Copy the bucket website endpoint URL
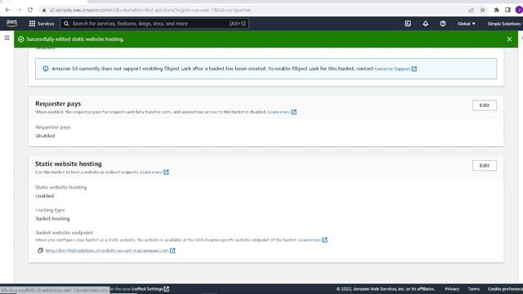Screen dimensions: 523x294 [40, 251]
